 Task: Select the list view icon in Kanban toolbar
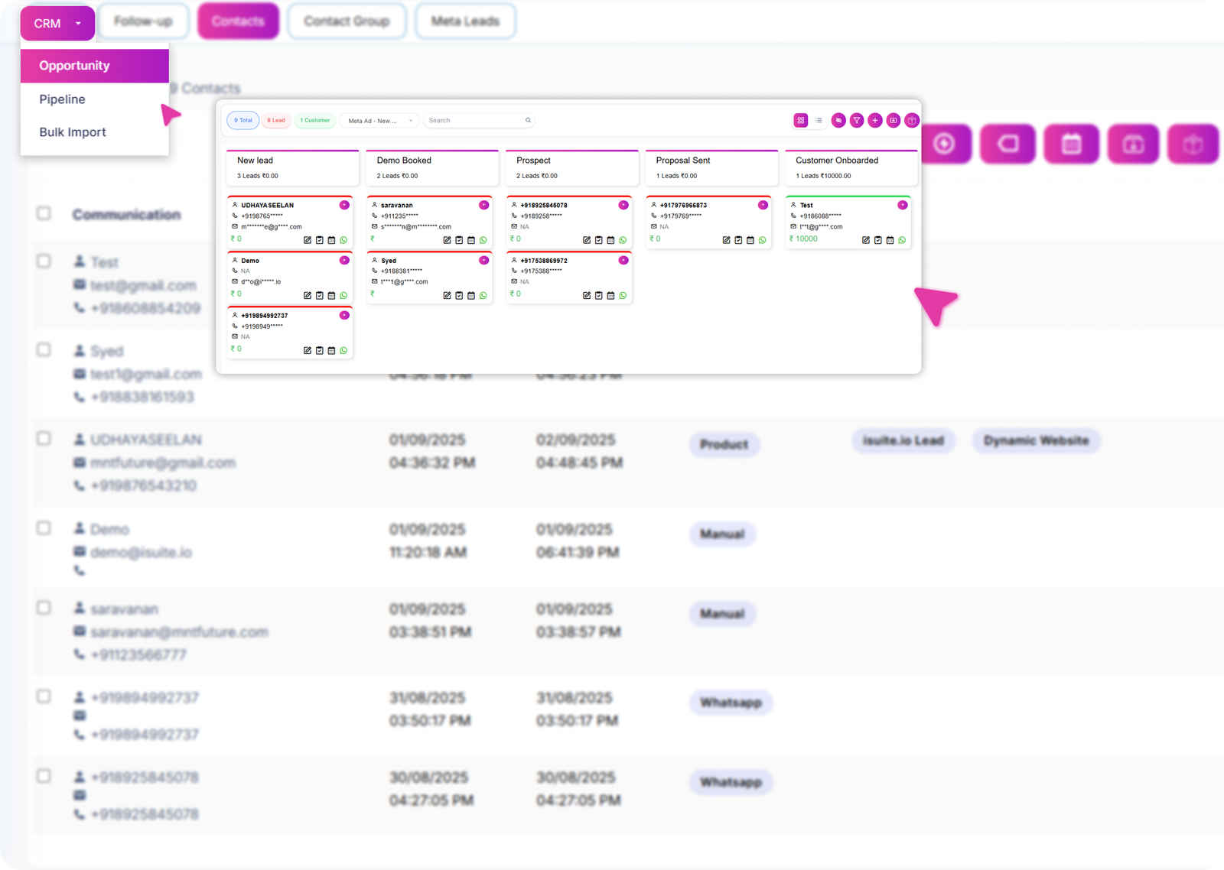tap(819, 120)
